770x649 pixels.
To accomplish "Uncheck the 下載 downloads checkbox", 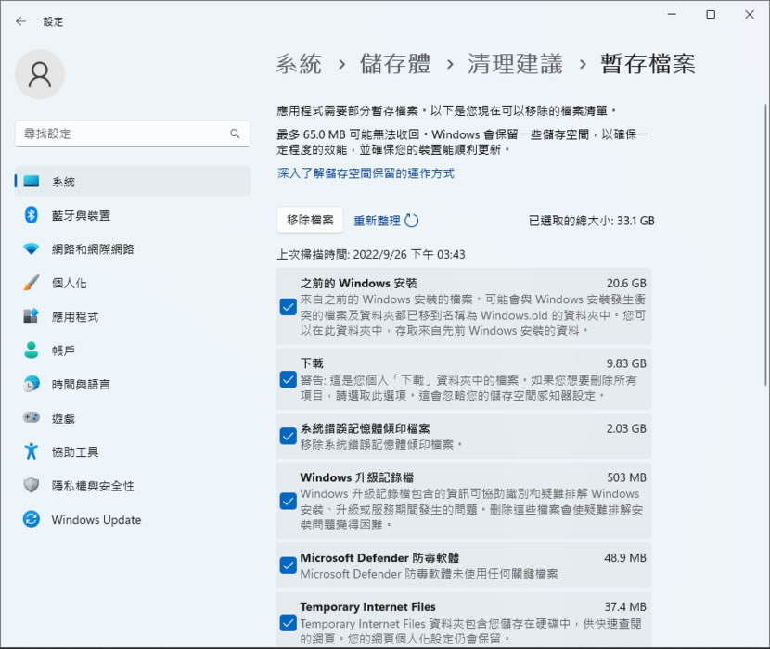I will [x=288, y=379].
